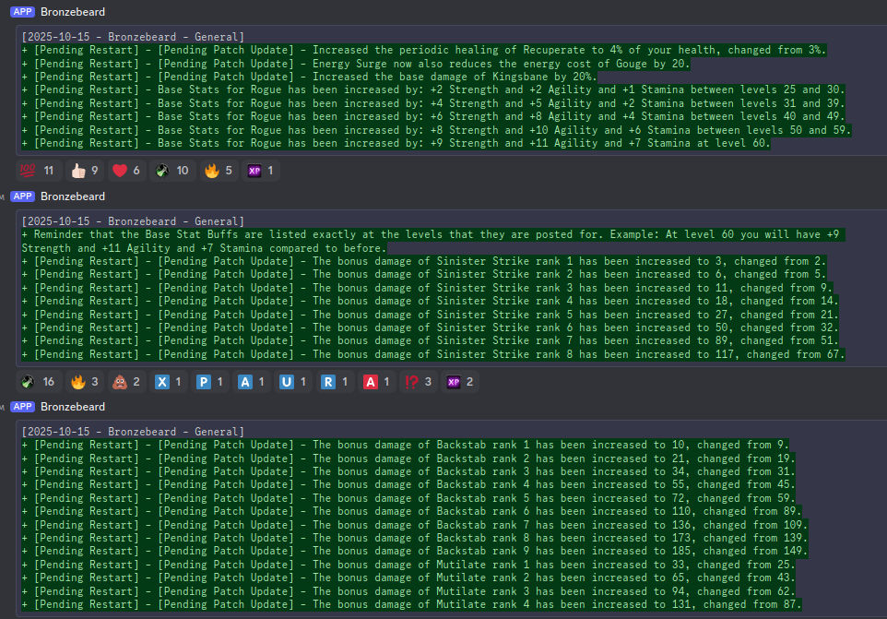
Task: Click the Sinister Strike rank 7 line
Action: pos(431,340)
